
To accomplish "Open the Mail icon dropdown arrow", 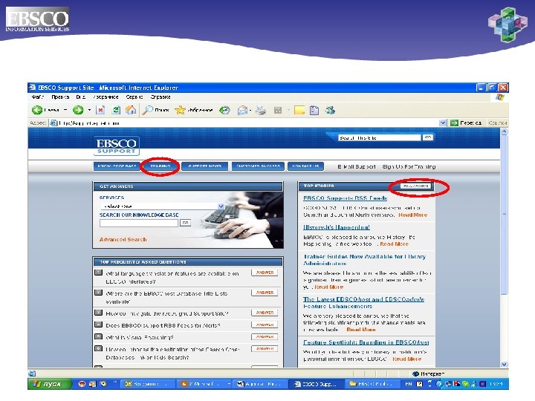I will tap(250, 110).
